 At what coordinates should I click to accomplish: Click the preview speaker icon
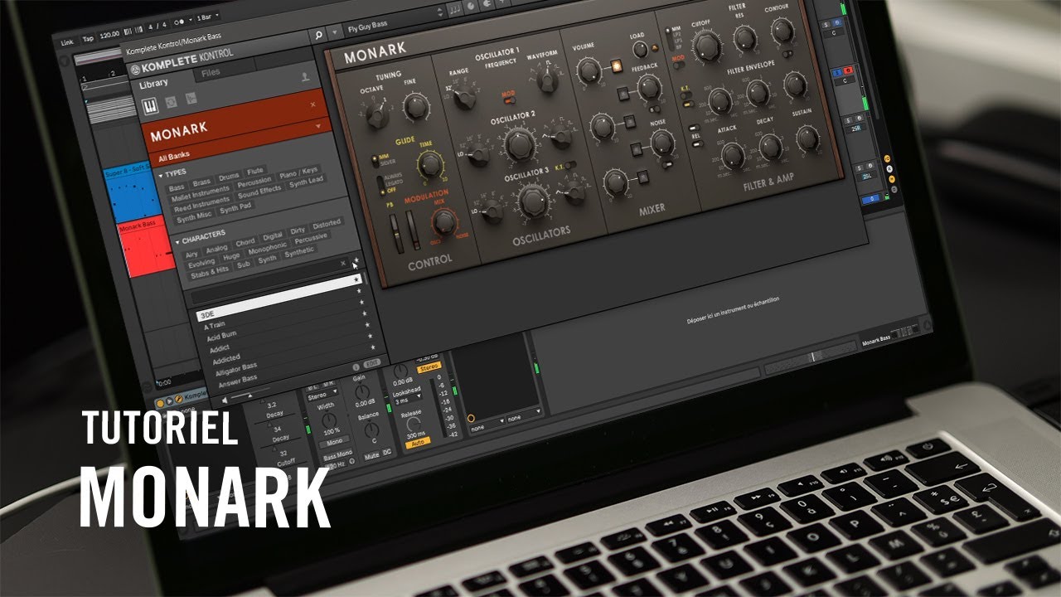[225, 400]
